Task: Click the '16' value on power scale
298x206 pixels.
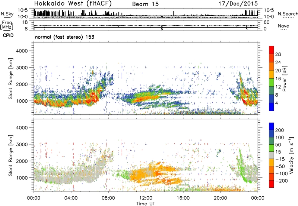Action: [x=278, y=79]
